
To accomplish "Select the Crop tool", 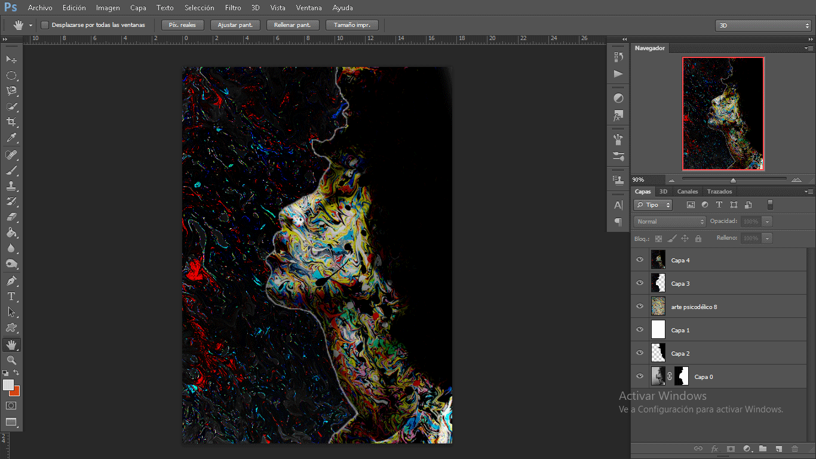I will [11, 122].
